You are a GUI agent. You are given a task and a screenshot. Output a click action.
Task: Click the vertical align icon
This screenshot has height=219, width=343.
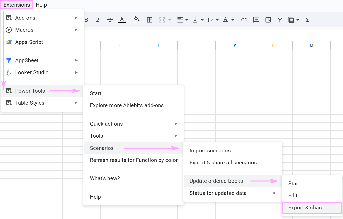[195, 20]
